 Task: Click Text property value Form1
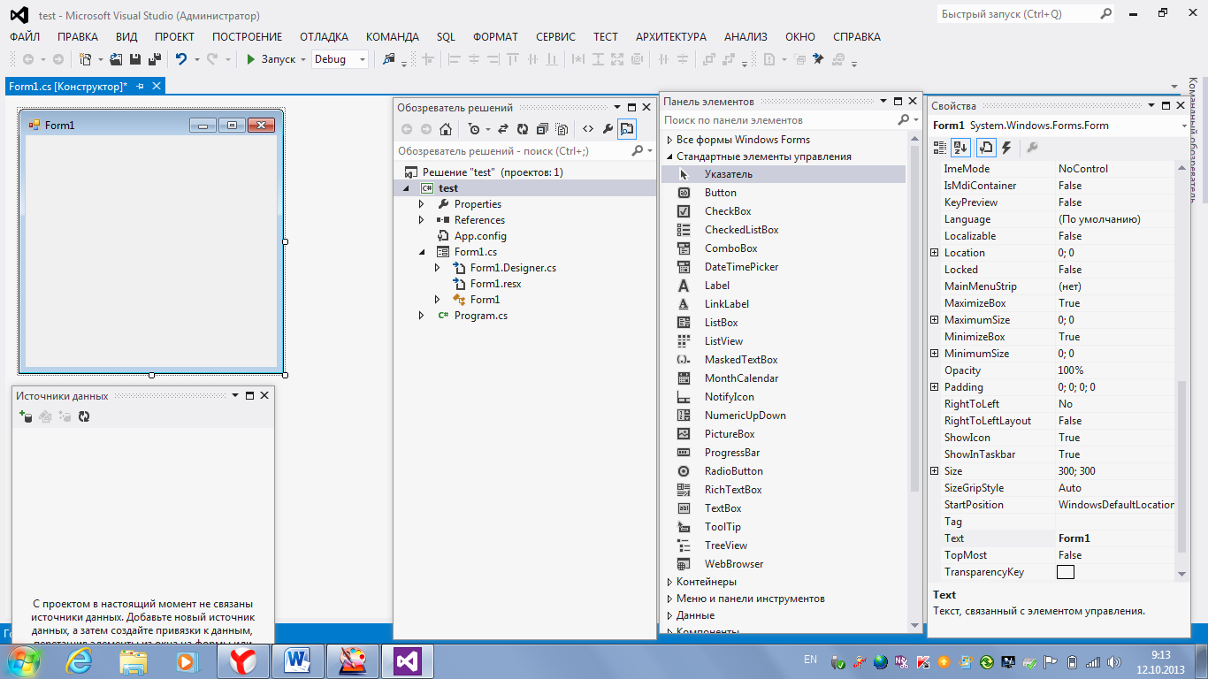pyautogui.click(x=1115, y=538)
